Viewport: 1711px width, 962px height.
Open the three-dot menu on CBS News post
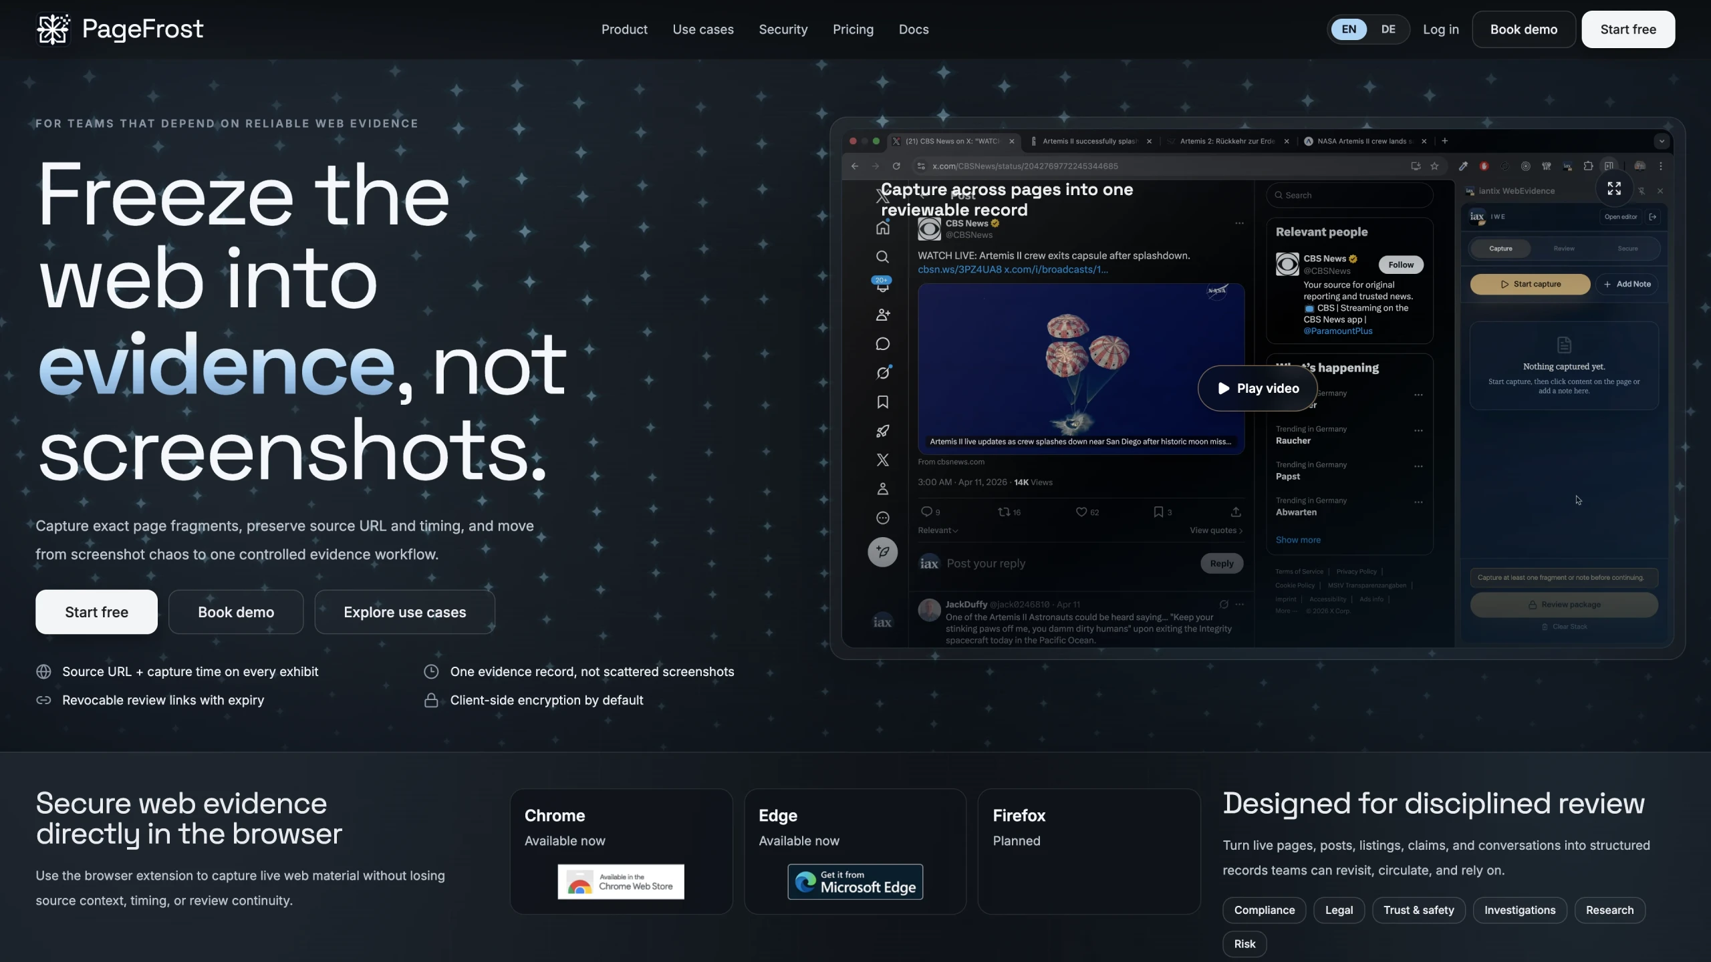click(1239, 223)
